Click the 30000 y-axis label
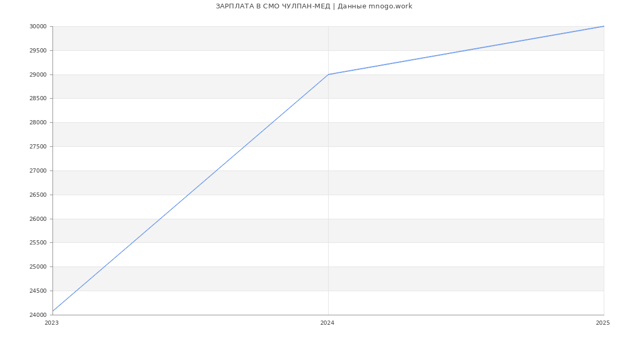630x341 pixels. tap(39, 27)
